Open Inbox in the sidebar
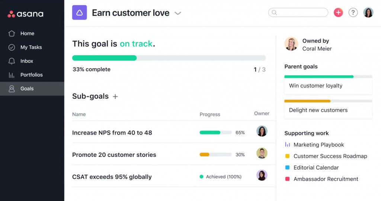Image resolution: width=381 pixels, height=201 pixels. (27, 61)
